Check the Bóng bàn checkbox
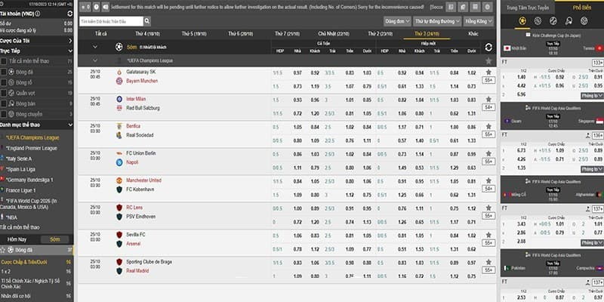 pos(4,103)
